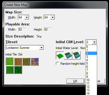Pick the dark thick grass tile
The height and width of the screenshot is (95, 109).
(18, 70)
